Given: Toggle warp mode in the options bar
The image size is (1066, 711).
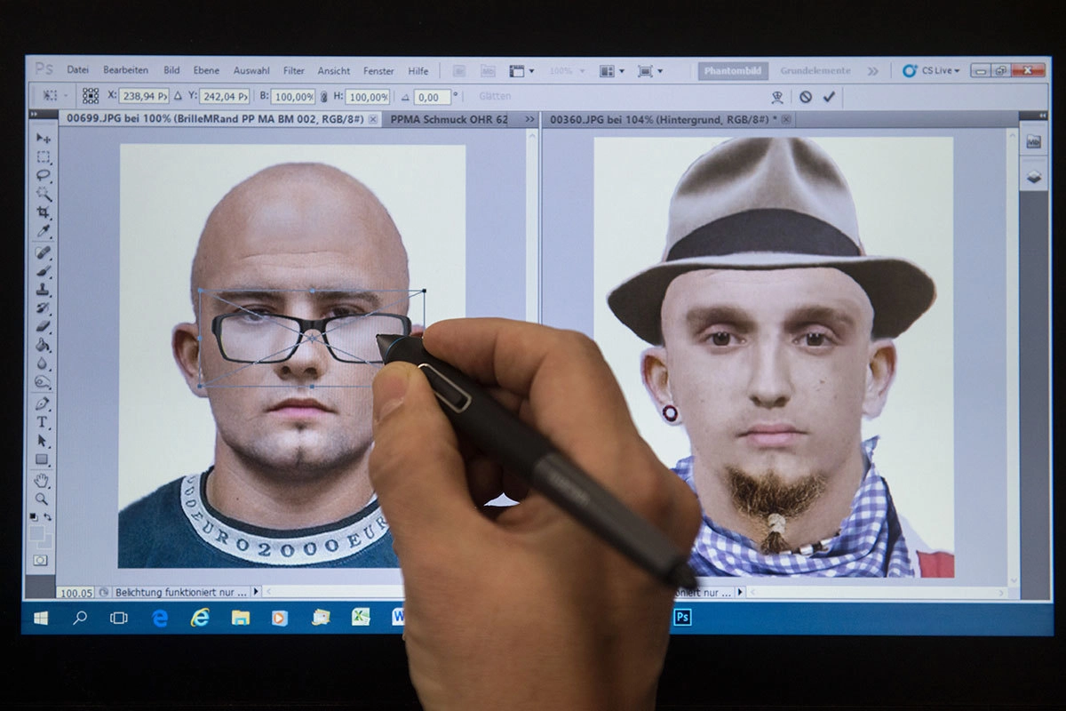Looking at the screenshot, I should pos(777,97).
